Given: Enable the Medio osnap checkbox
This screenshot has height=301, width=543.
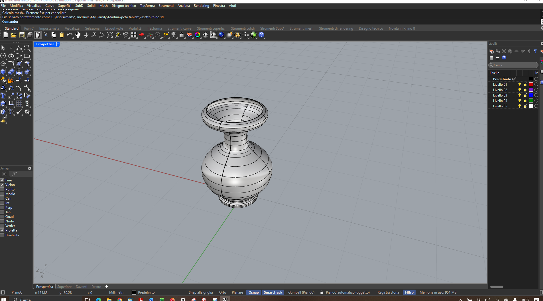Looking at the screenshot, I should tap(2, 194).
